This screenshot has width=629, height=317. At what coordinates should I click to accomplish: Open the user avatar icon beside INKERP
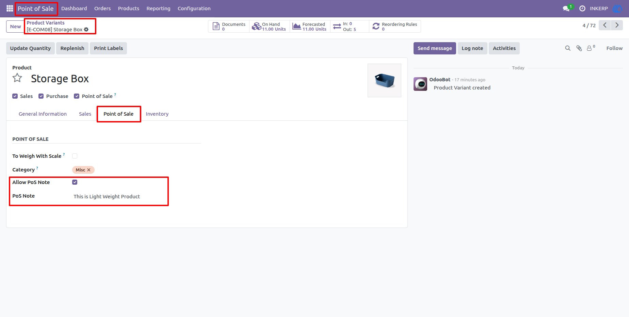point(617,9)
